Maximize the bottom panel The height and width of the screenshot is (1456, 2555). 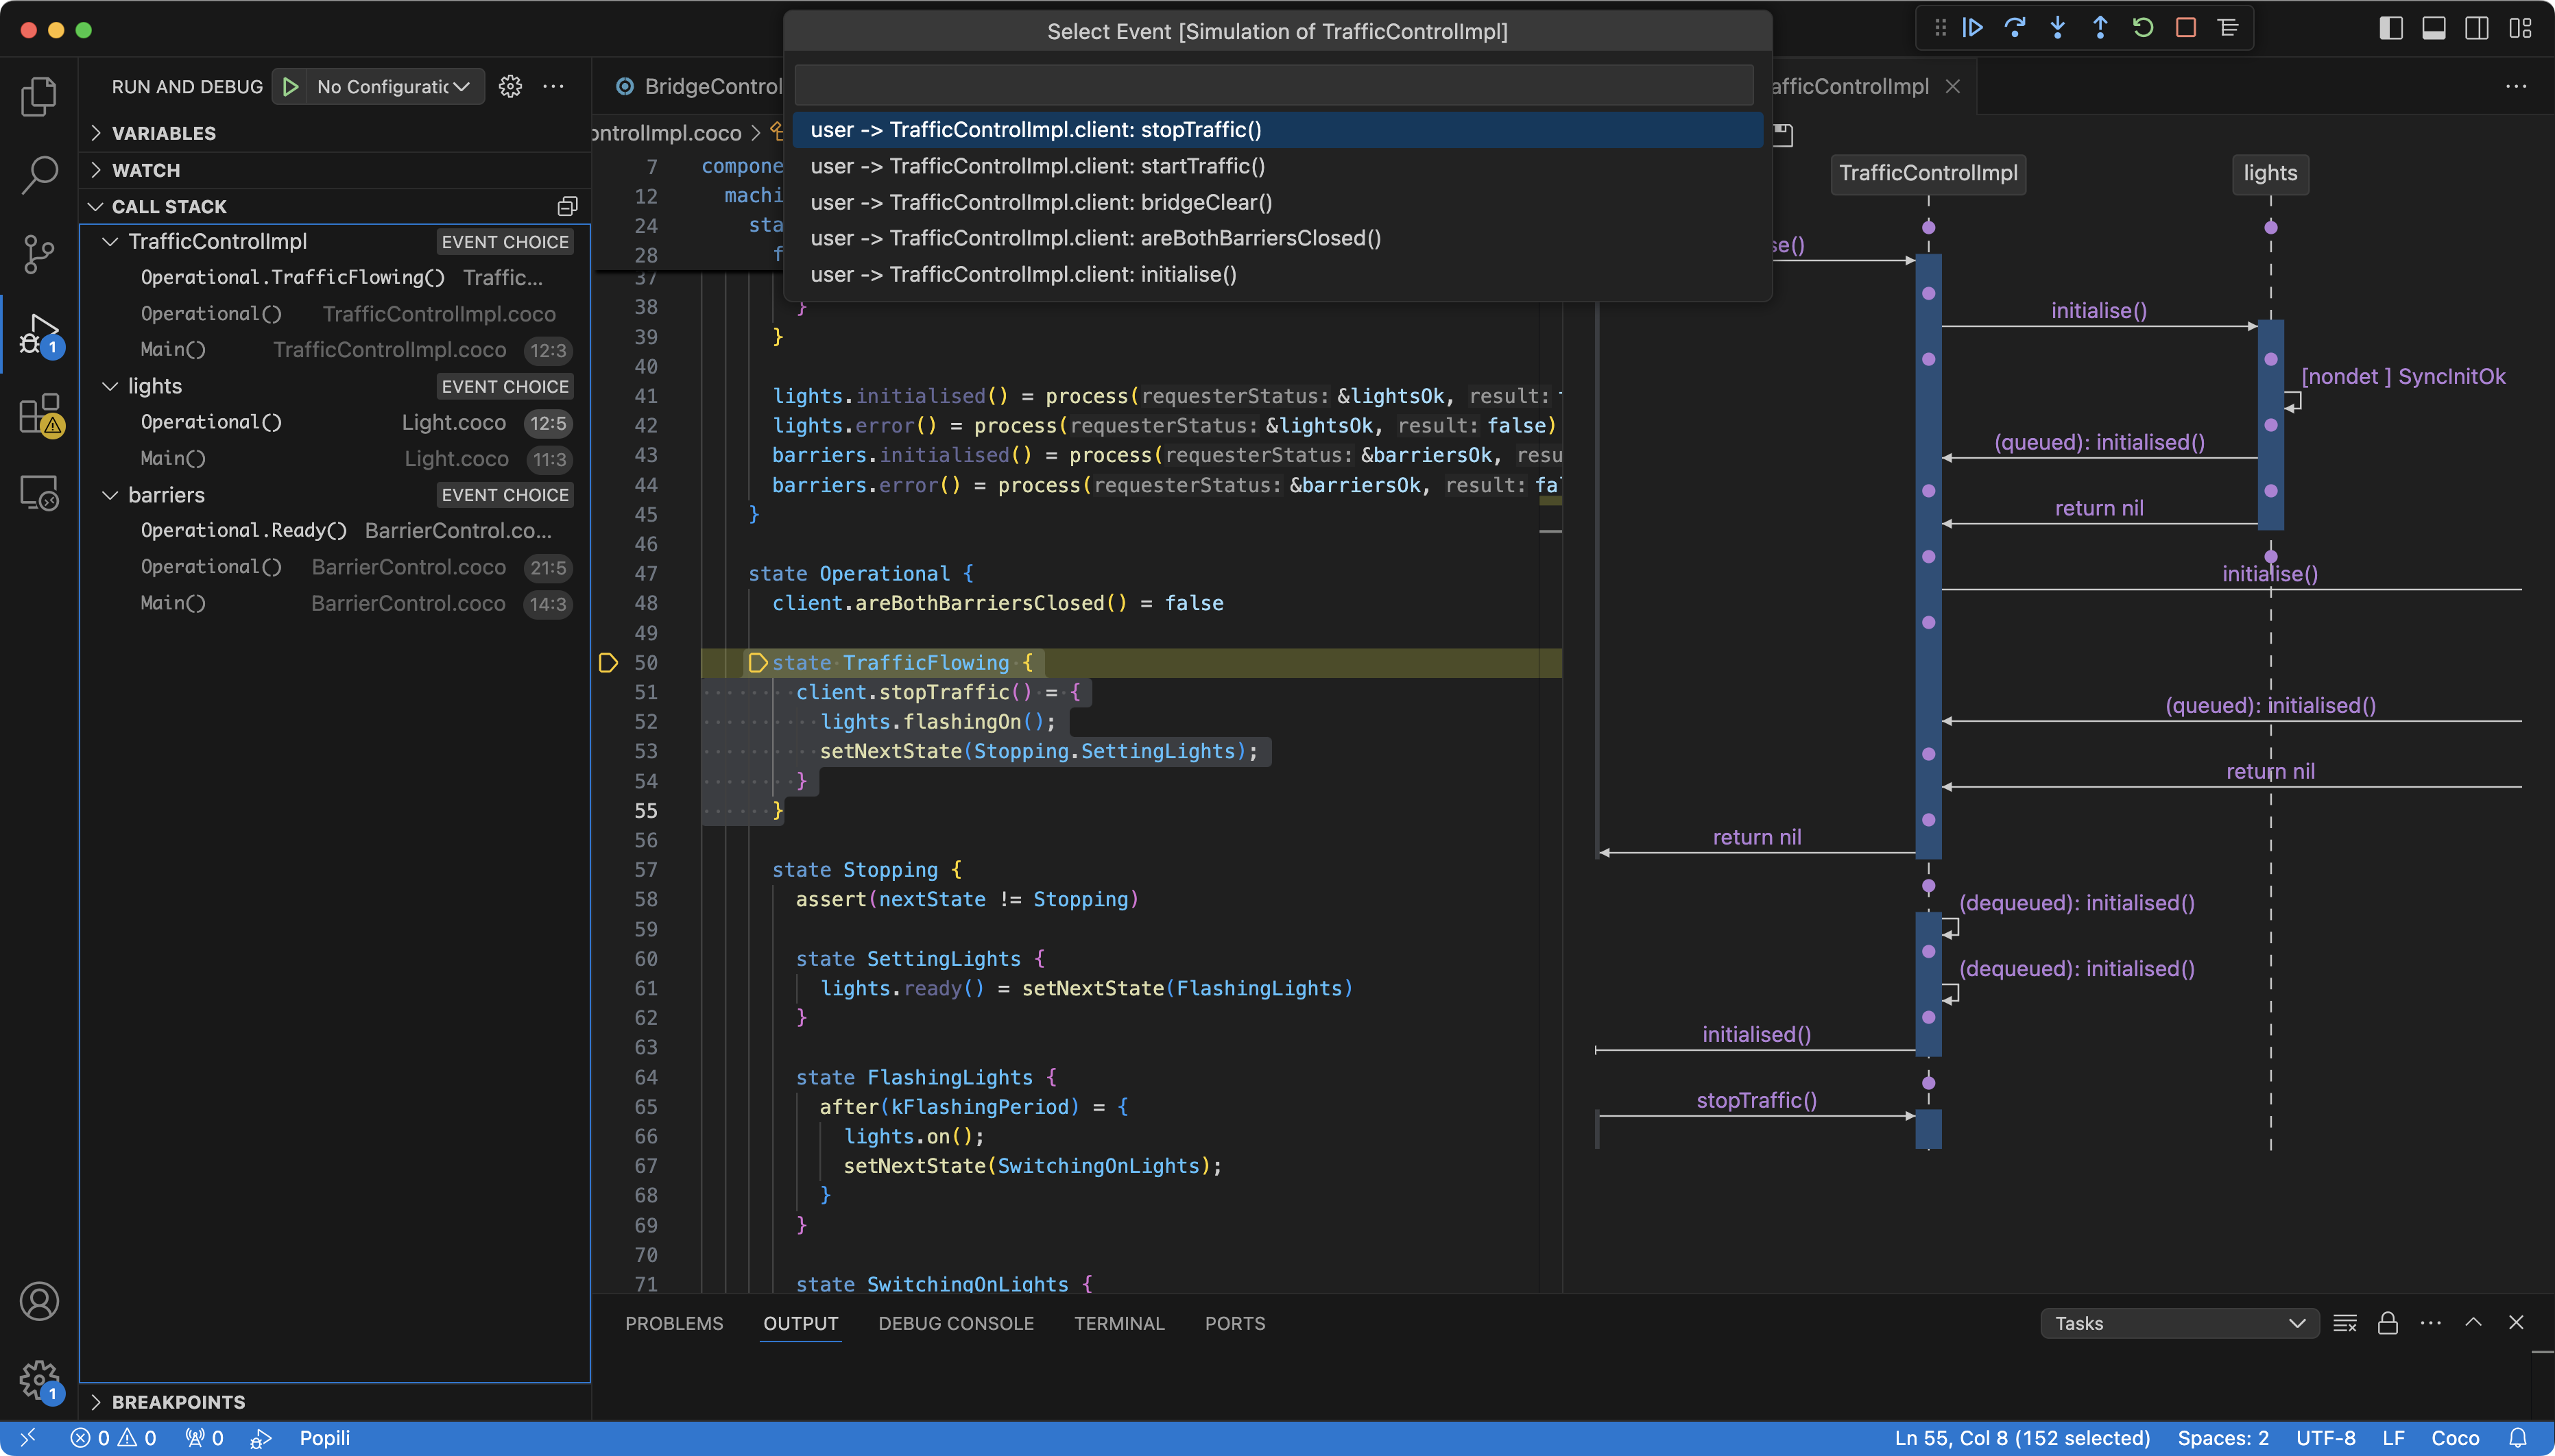2474,1323
